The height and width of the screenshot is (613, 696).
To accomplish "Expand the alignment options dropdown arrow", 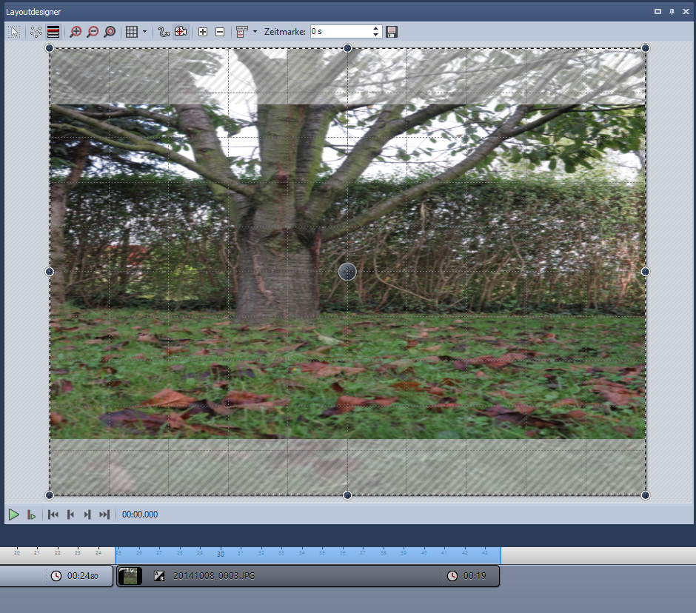I will 255,32.
